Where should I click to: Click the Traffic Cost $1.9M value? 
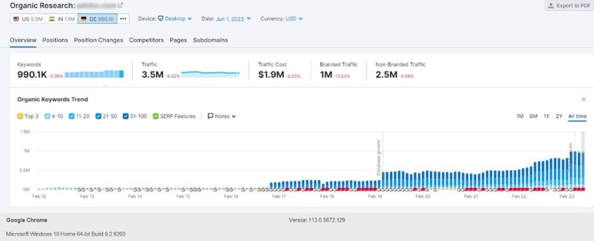coord(271,75)
